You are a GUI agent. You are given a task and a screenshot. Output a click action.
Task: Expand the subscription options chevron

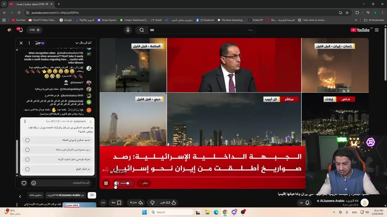(301, 203)
